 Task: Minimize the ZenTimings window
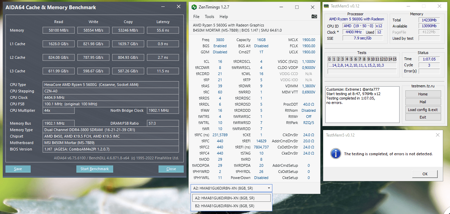click(281, 7)
